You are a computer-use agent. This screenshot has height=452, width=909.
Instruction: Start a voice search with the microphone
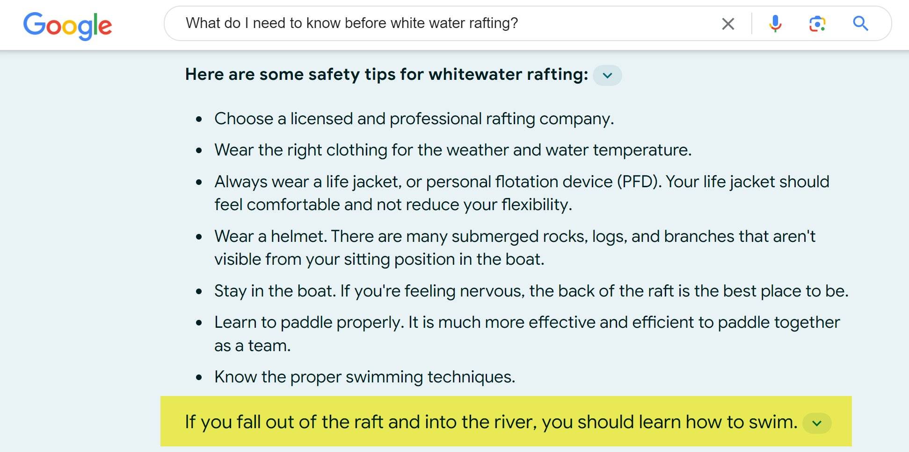tap(775, 23)
